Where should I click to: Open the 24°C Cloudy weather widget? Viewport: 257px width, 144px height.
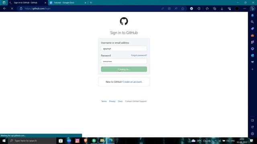click(201, 140)
